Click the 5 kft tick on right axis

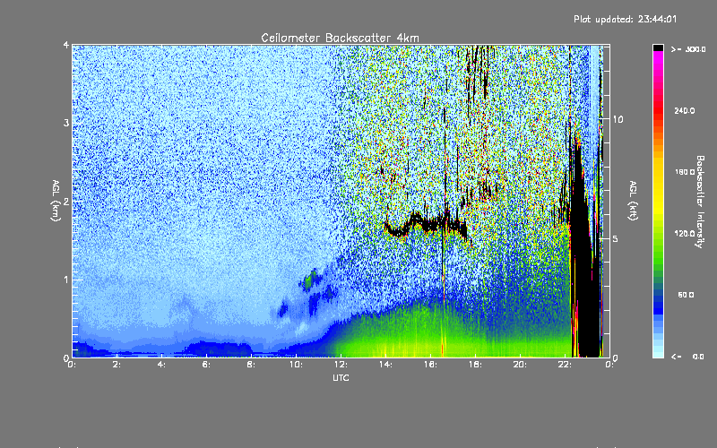[616, 238]
